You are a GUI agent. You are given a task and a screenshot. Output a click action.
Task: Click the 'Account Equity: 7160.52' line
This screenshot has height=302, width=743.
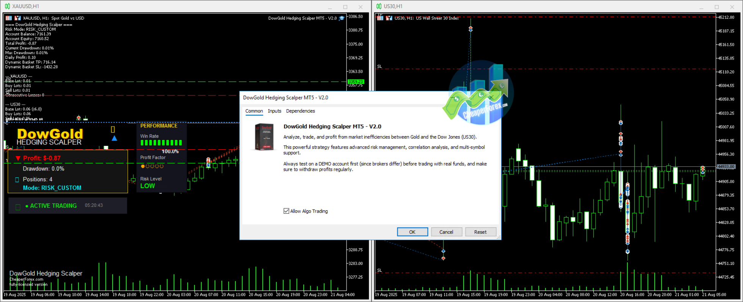(27, 39)
